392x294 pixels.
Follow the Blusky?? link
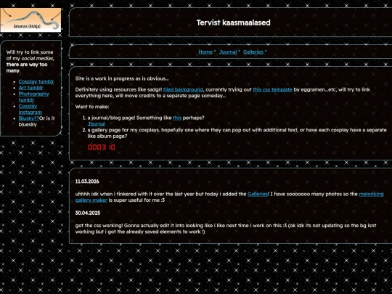29,118
